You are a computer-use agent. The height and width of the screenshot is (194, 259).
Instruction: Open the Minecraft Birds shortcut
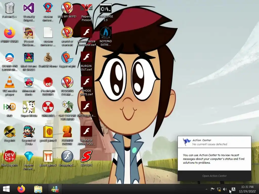point(29,82)
